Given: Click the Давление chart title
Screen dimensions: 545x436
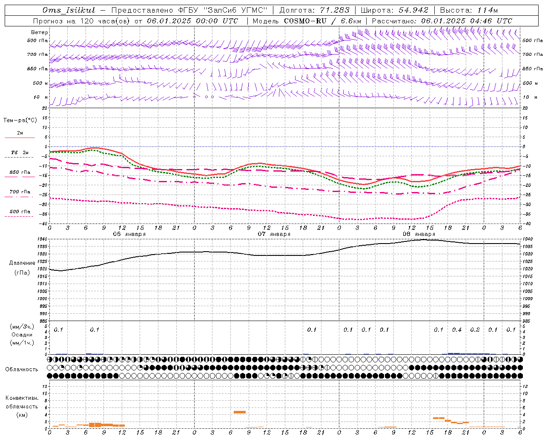Looking at the screenshot, I should click(x=22, y=263).
